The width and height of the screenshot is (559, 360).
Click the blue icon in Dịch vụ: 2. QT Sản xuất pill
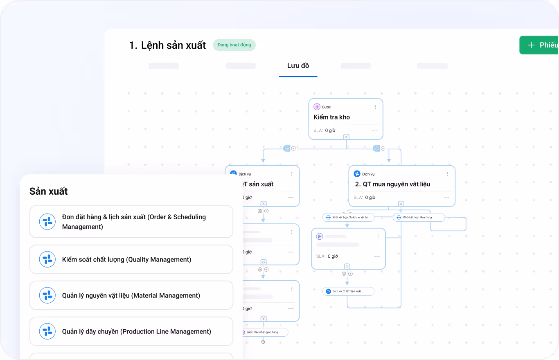pos(328,291)
